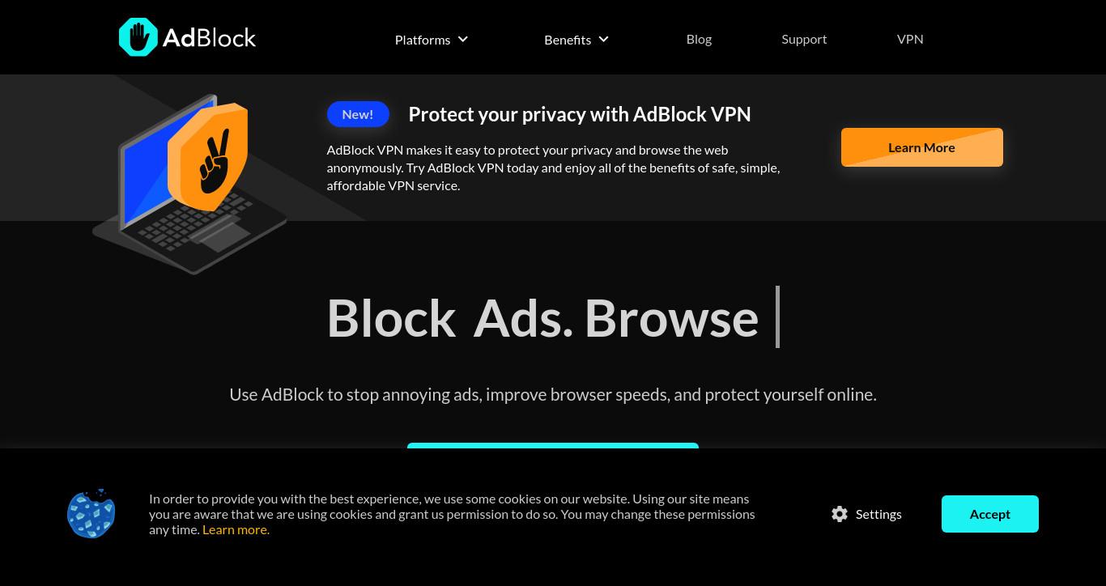Open the Platforms menu
This screenshot has width=1106, height=586.
423,40
